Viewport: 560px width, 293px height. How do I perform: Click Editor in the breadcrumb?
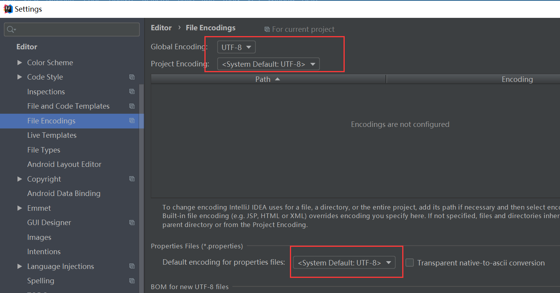161,28
